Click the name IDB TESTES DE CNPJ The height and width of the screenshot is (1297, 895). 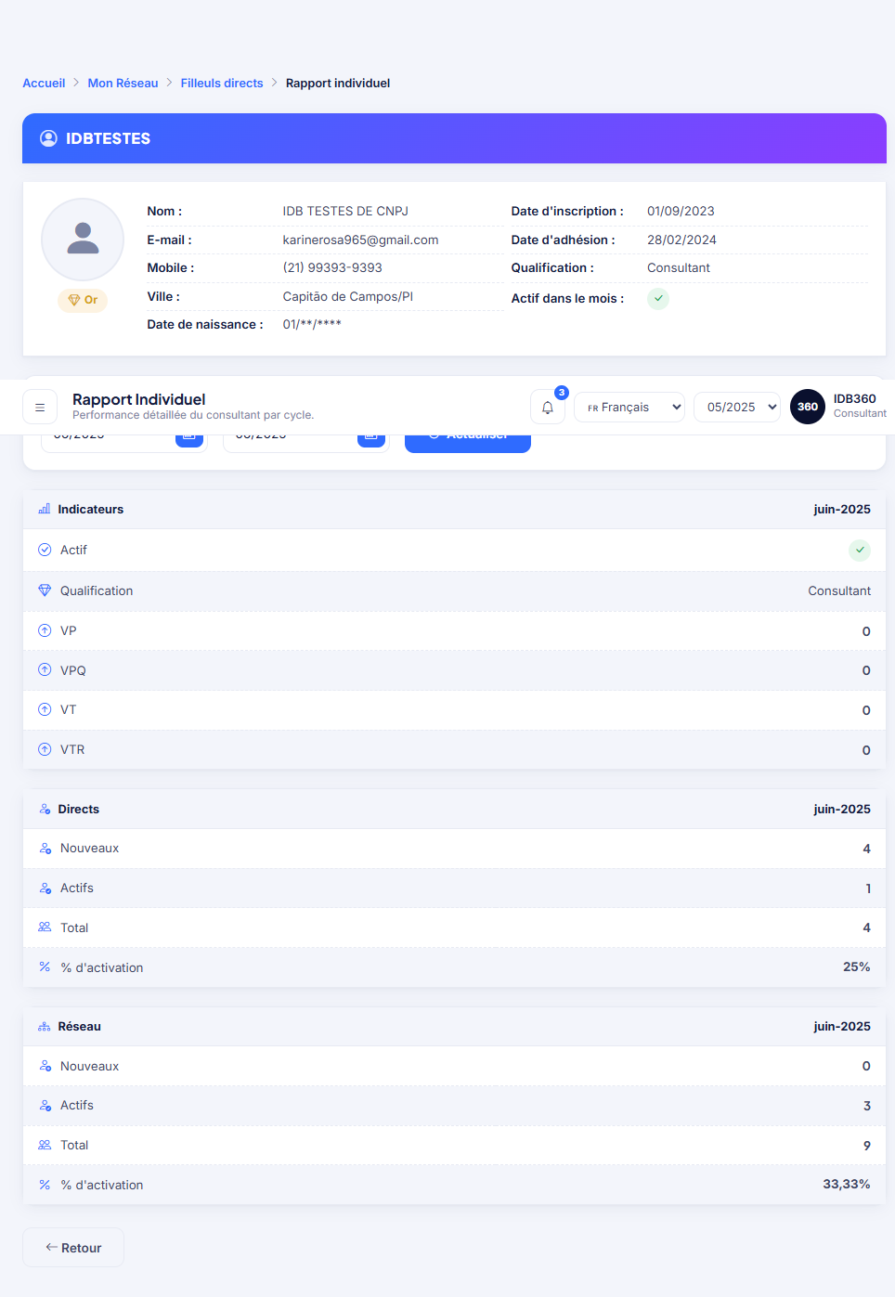345,211
